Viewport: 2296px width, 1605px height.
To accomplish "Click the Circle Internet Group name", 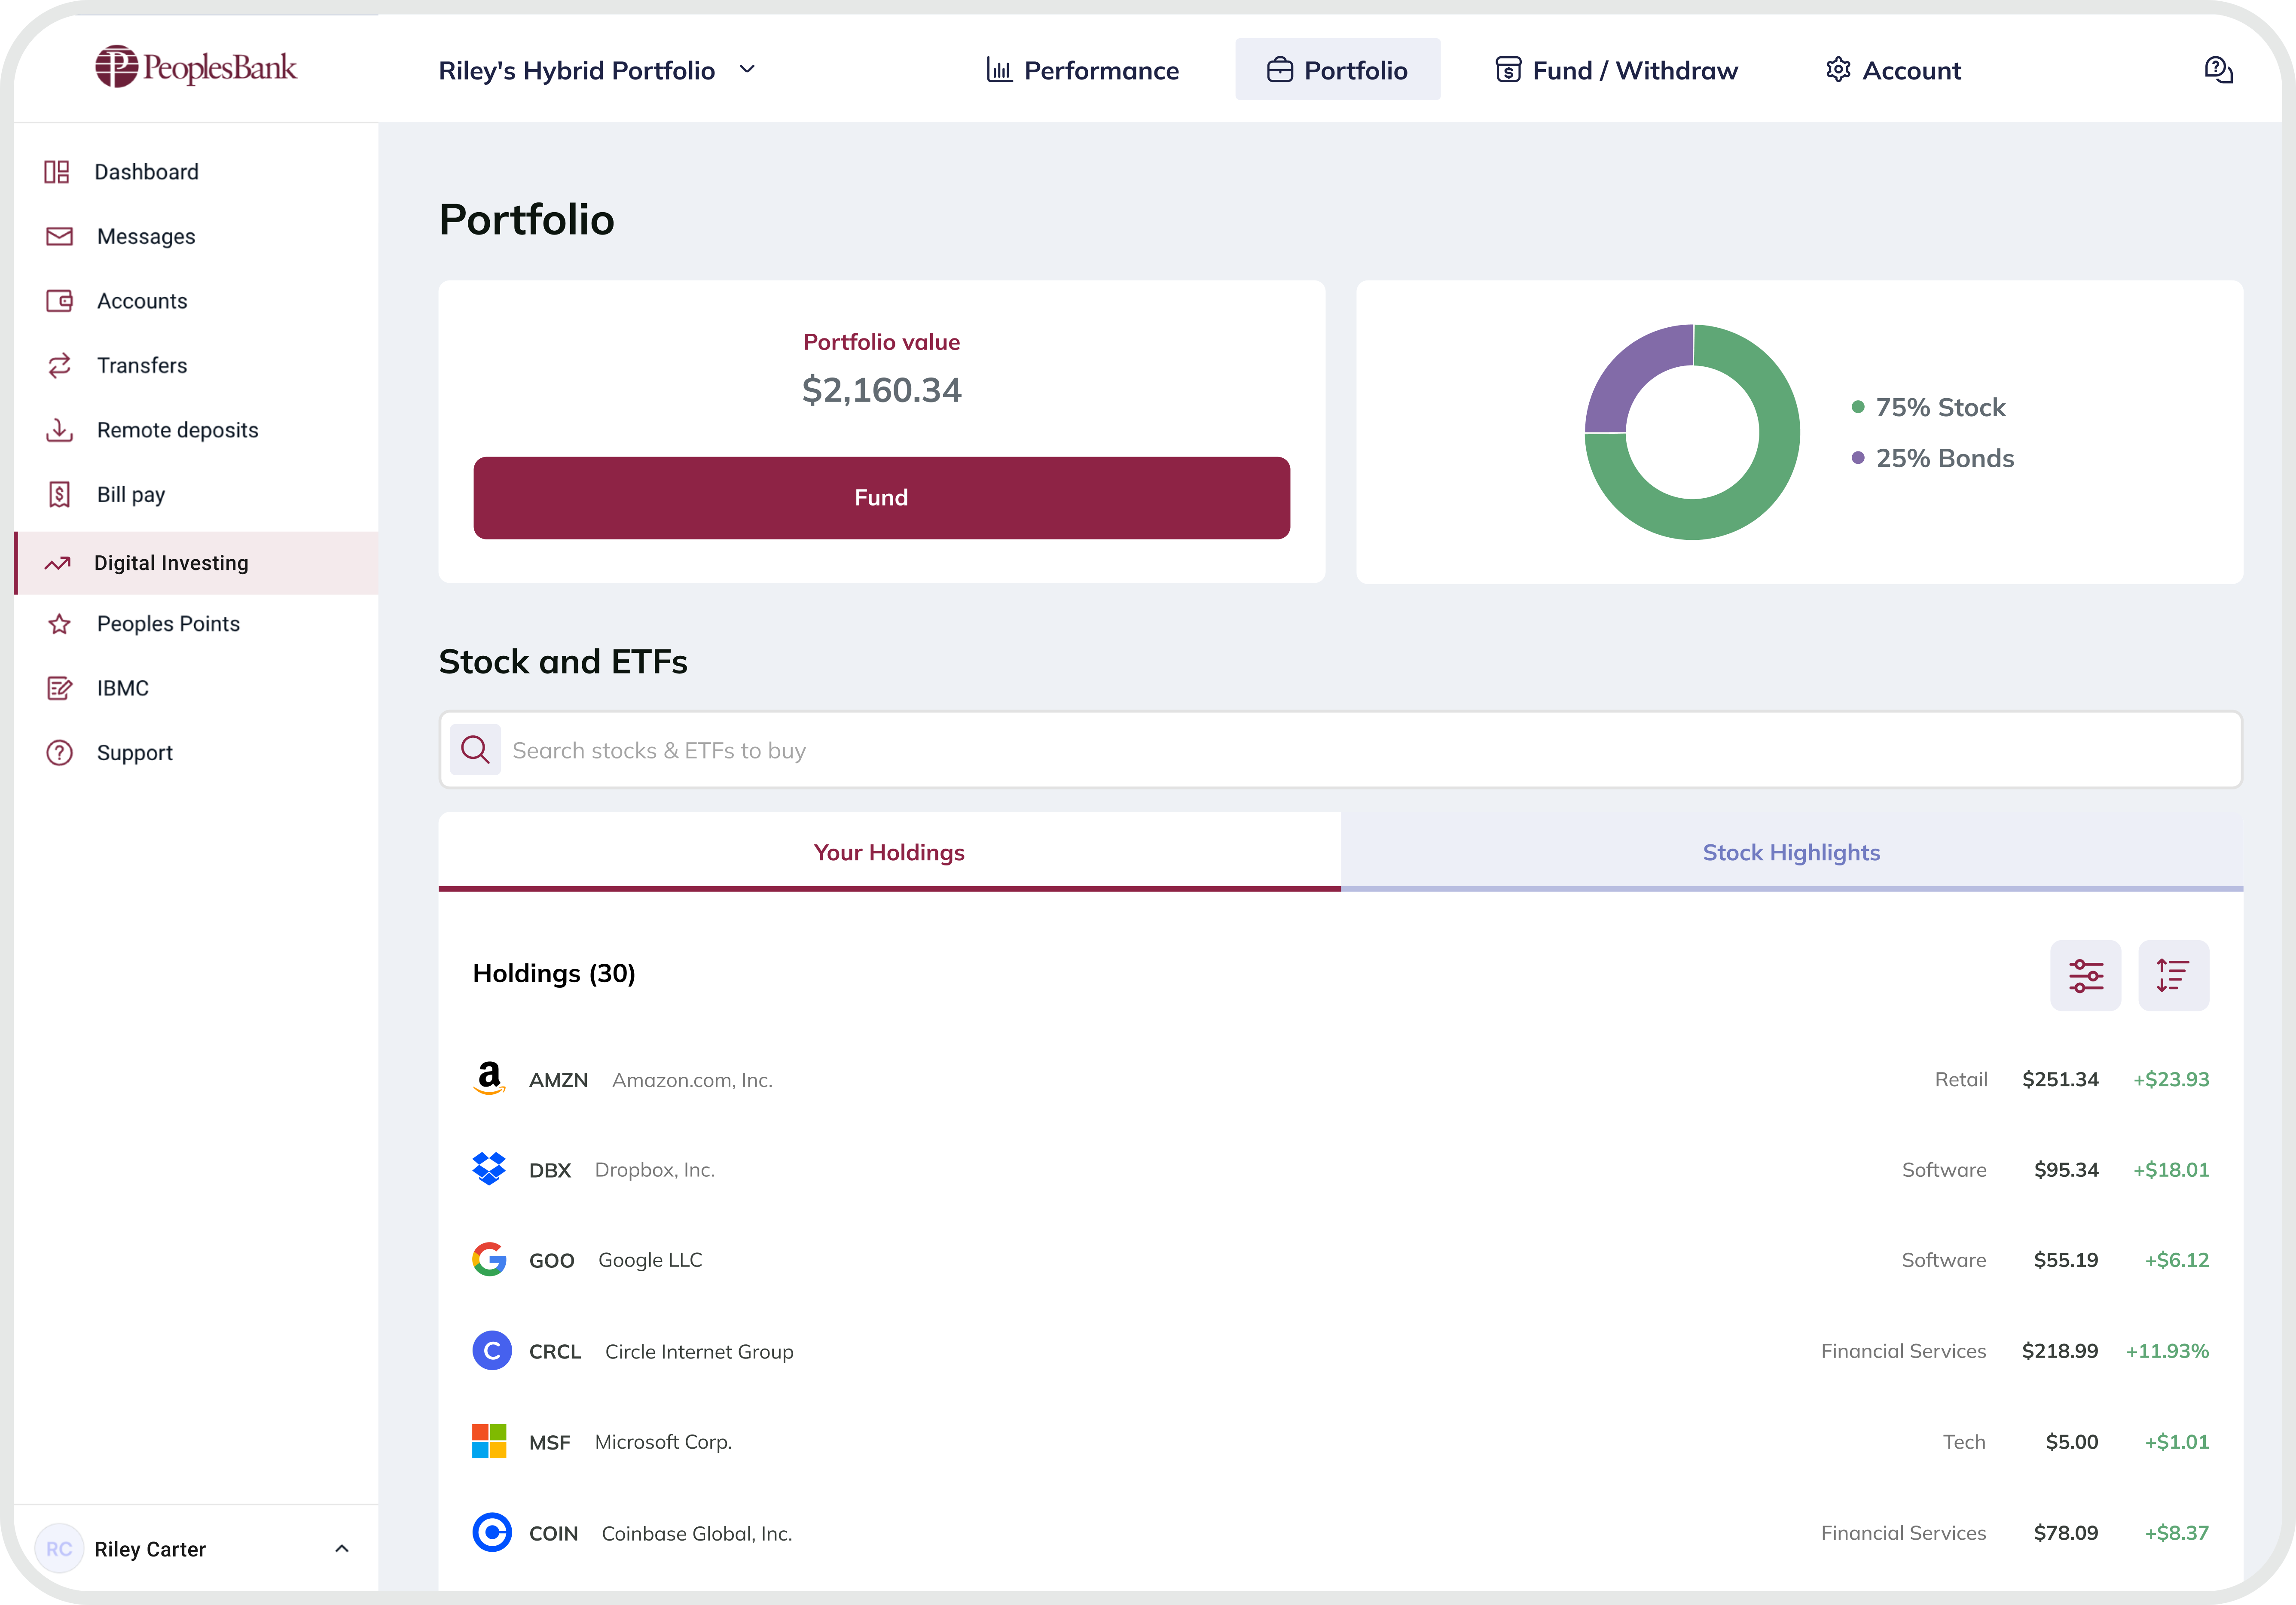I will (x=699, y=1351).
